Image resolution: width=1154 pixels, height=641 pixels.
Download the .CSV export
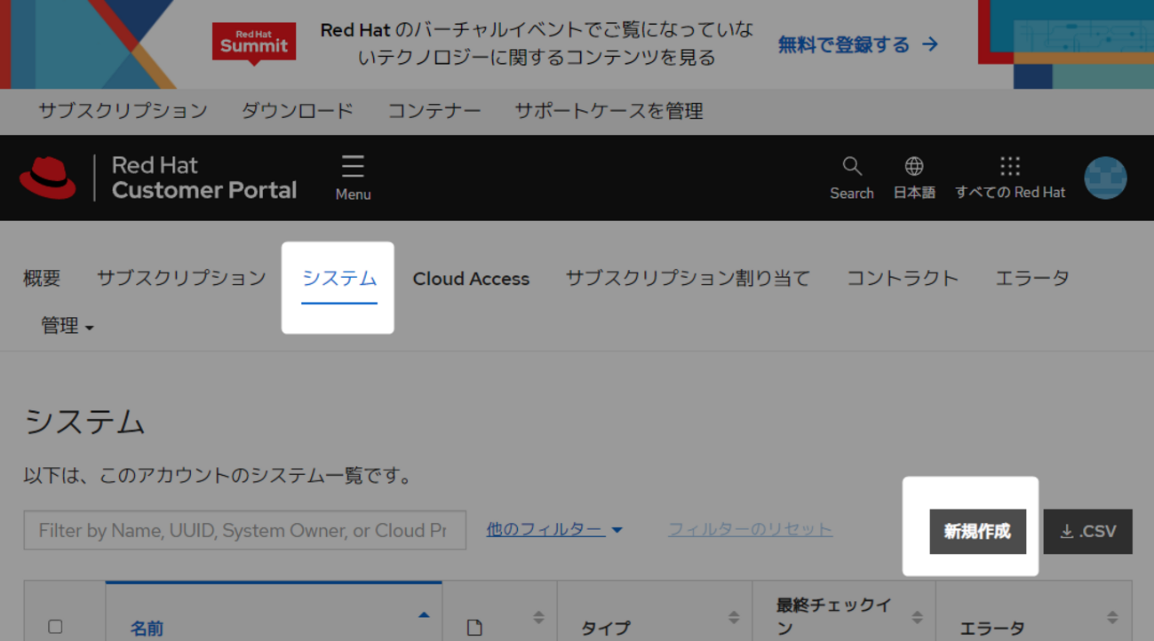tap(1087, 531)
